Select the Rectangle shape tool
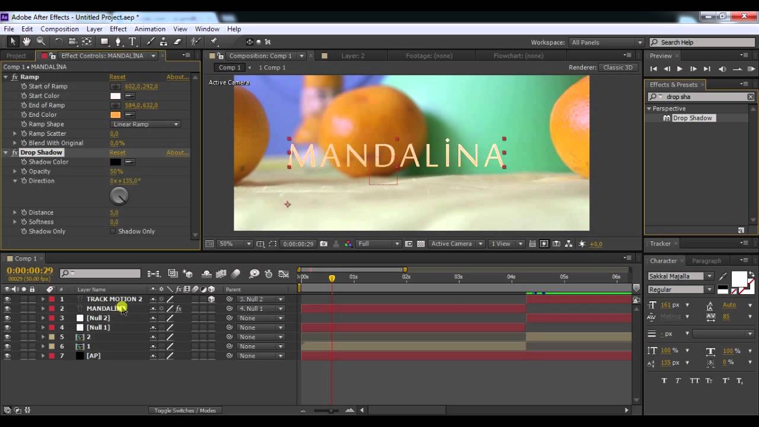 (x=104, y=42)
